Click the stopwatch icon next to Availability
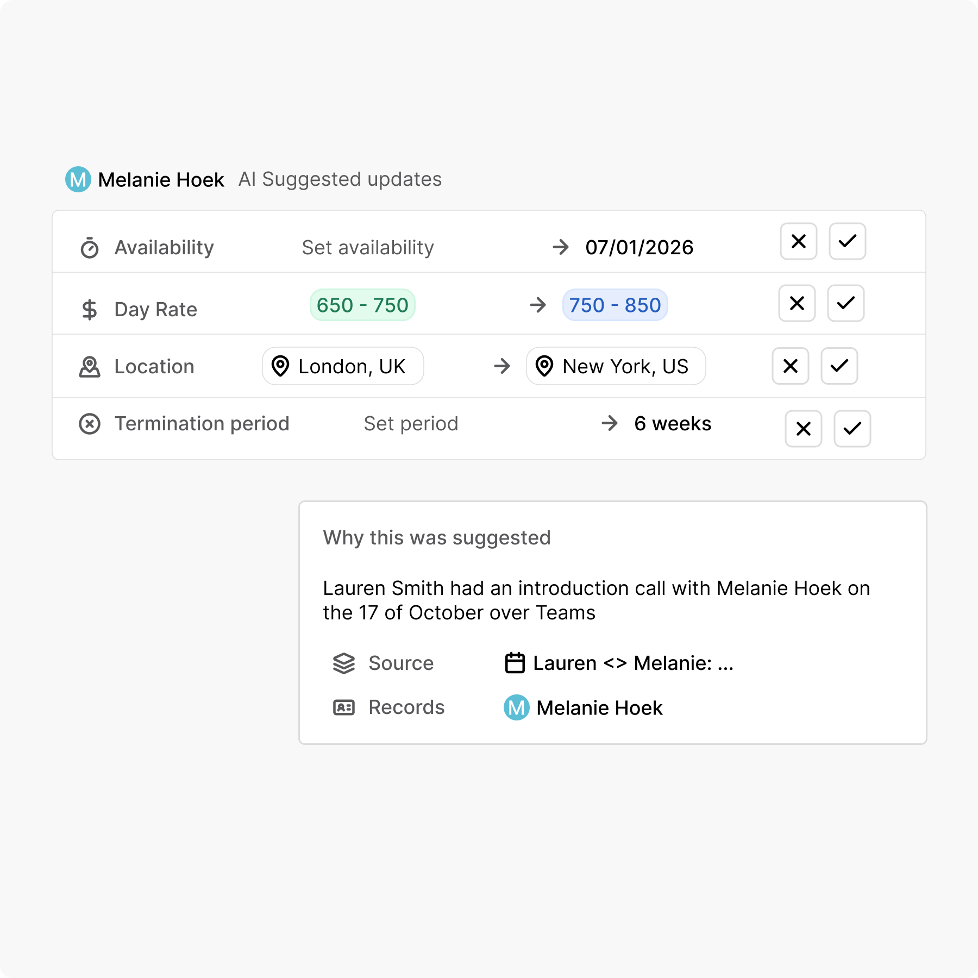978x978 pixels. (89, 247)
